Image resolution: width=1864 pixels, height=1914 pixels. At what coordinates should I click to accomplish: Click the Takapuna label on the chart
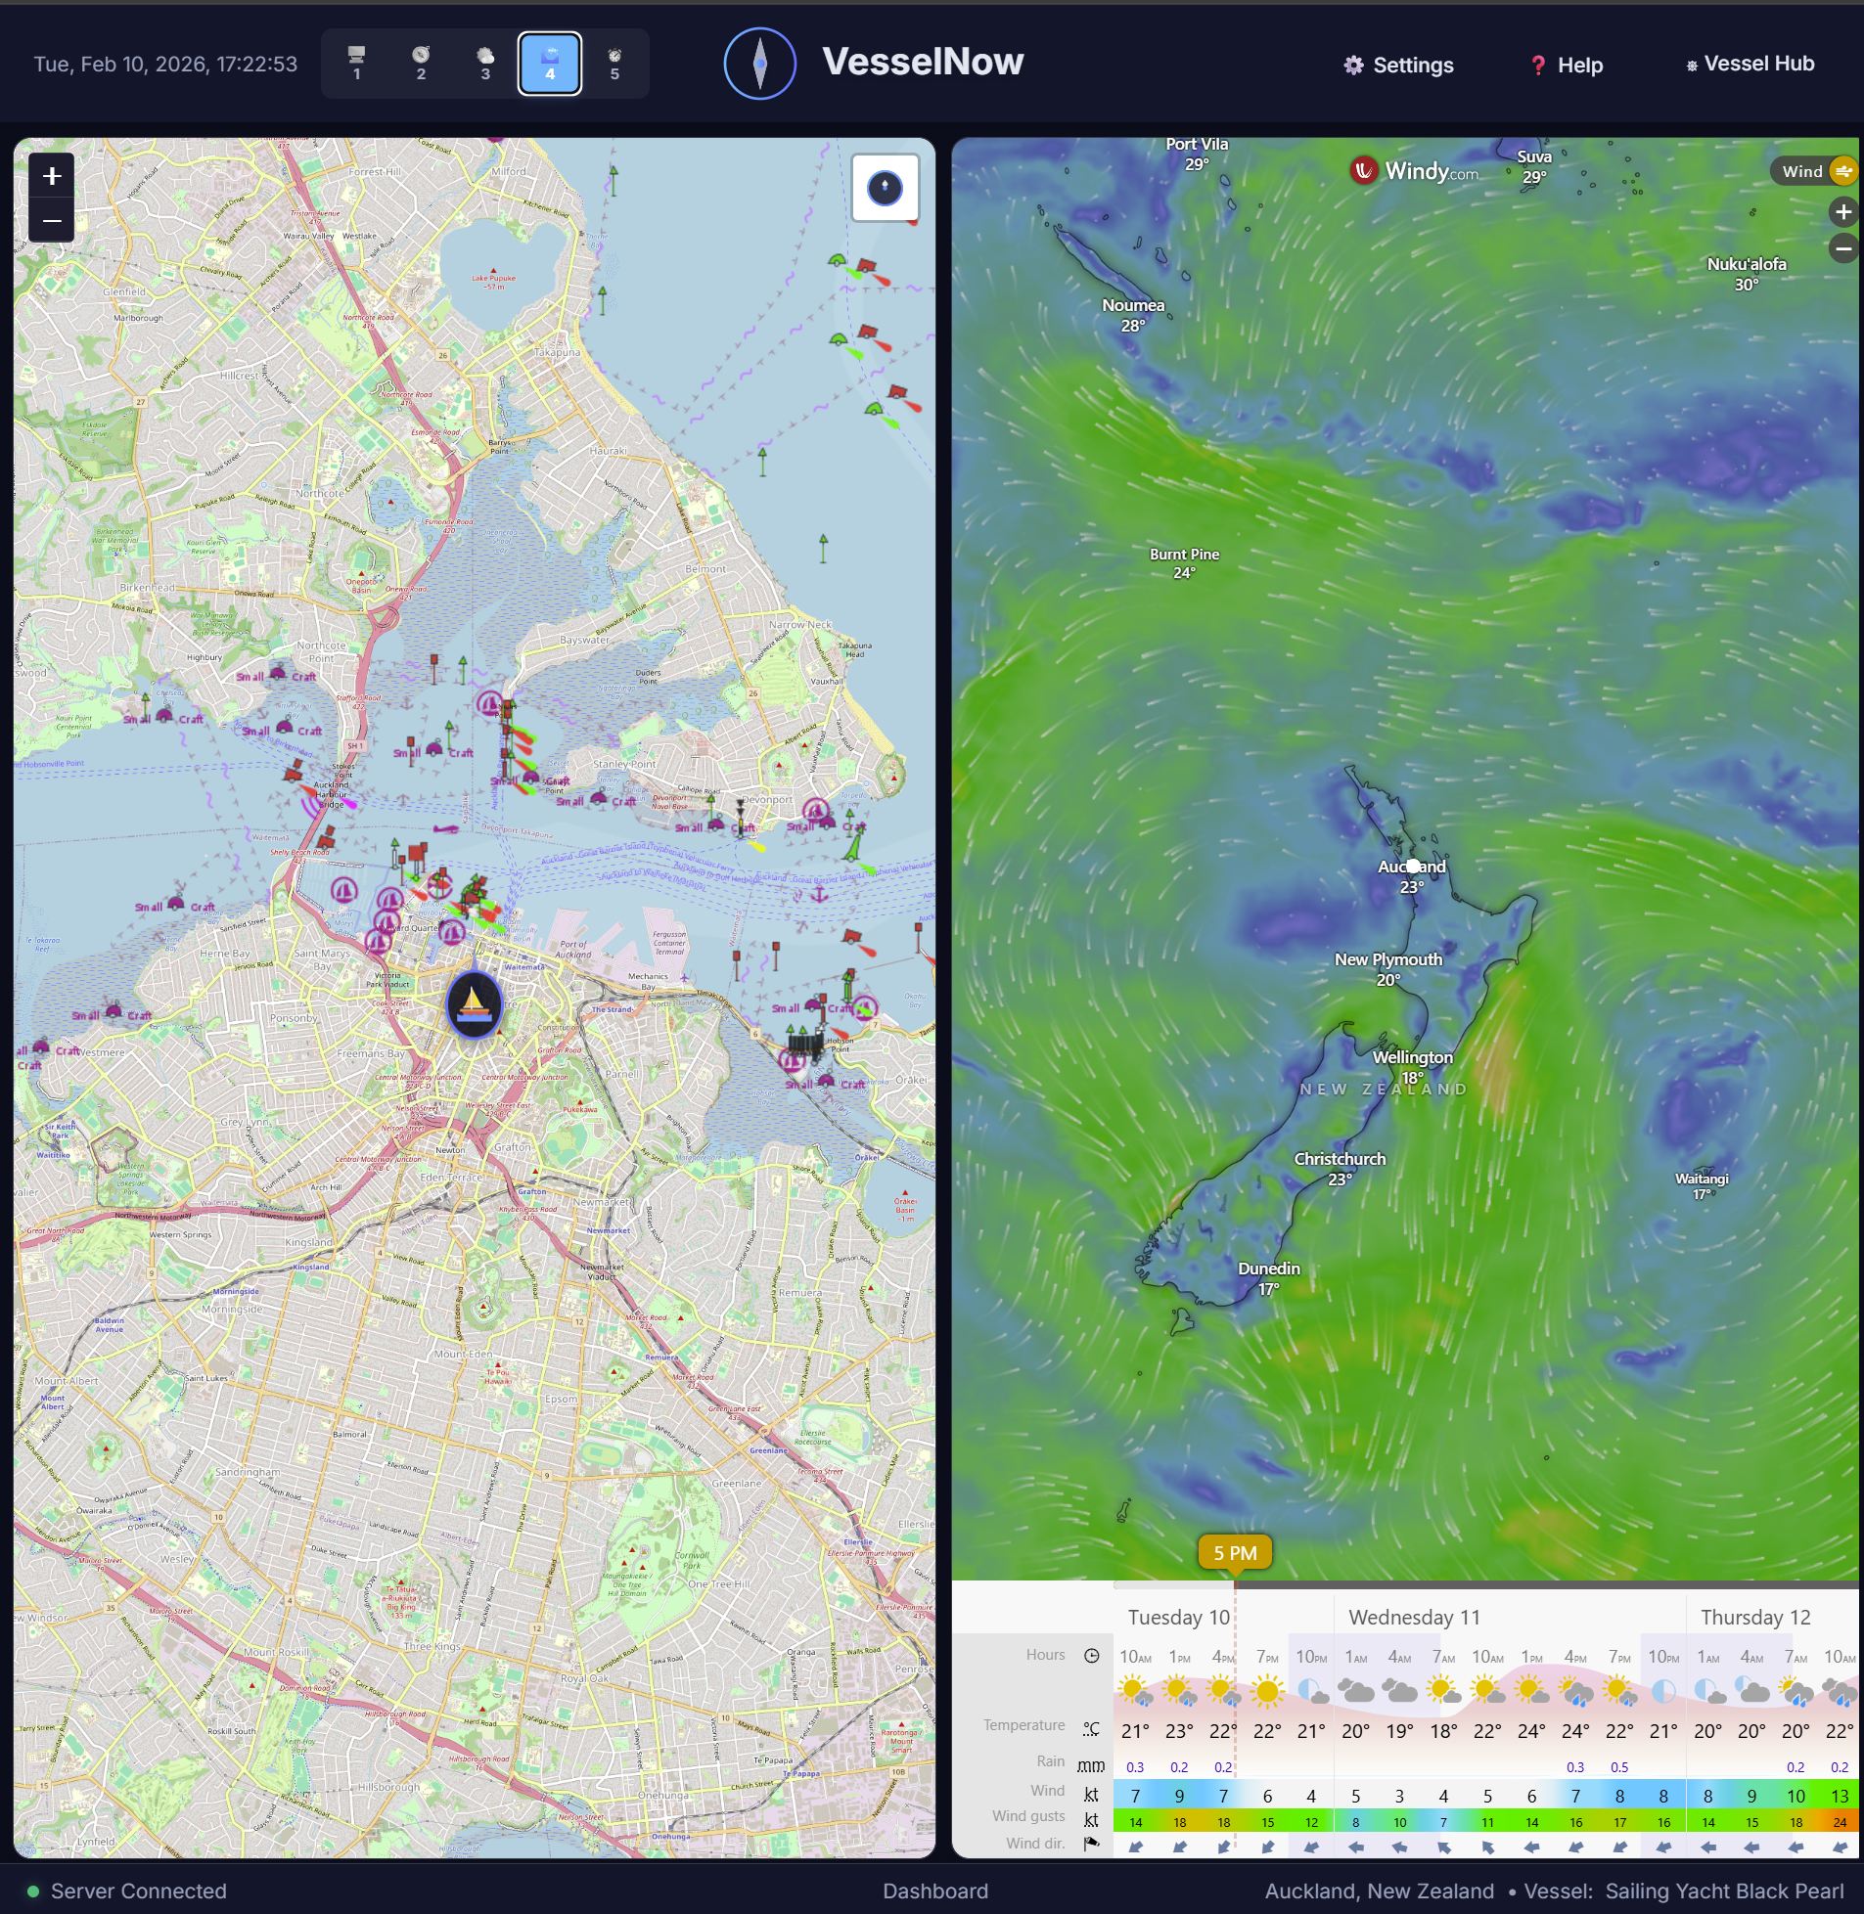tap(557, 352)
